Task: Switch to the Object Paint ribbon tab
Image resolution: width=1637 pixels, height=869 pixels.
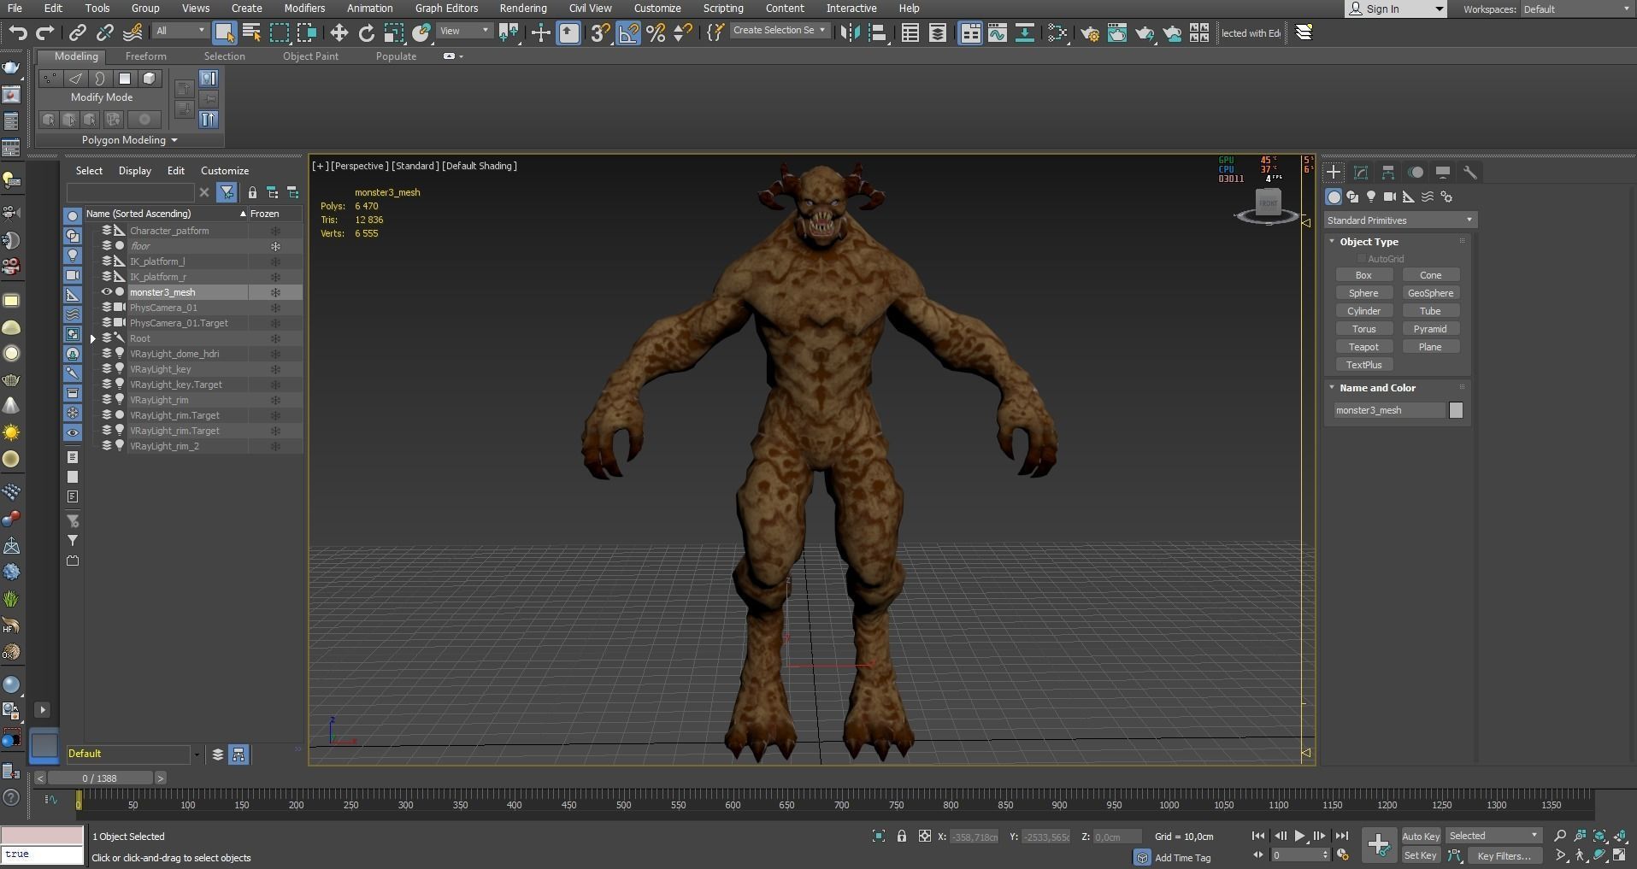Action: click(x=310, y=56)
